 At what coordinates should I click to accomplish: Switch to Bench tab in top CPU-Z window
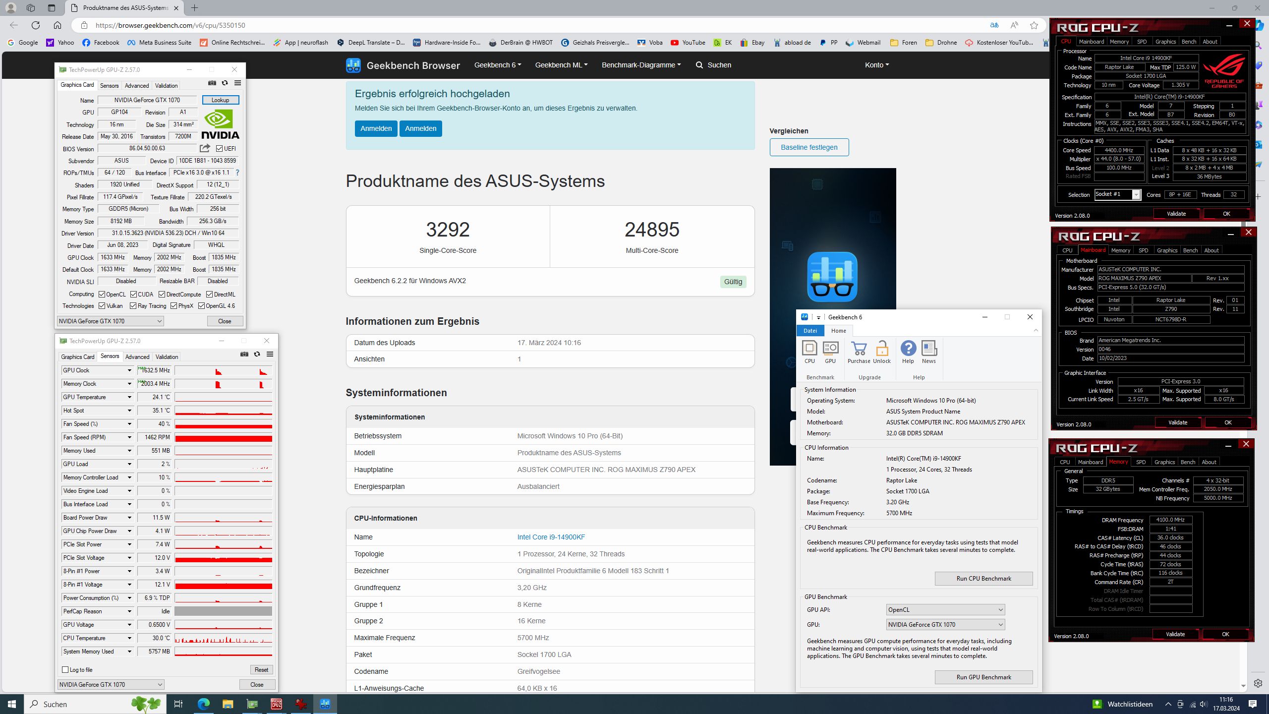(x=1189, y=42)
